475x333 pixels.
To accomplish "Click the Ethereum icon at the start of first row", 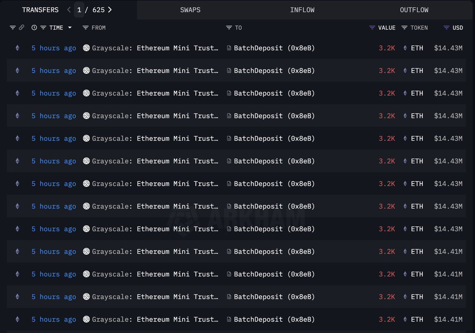I will (x=17, y=48).
